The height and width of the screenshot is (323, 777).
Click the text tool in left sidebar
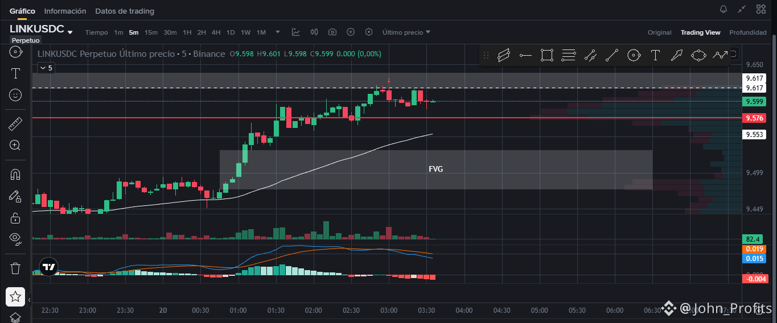[x=15, y=73]
